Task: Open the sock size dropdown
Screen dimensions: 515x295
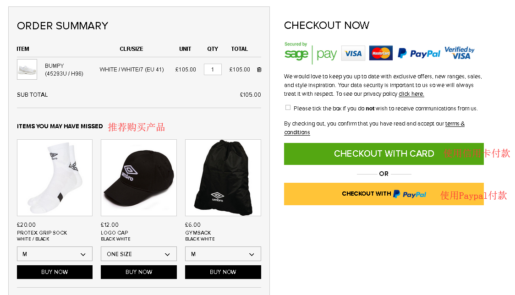Action: pyautogui.click(x=55, y=254)
